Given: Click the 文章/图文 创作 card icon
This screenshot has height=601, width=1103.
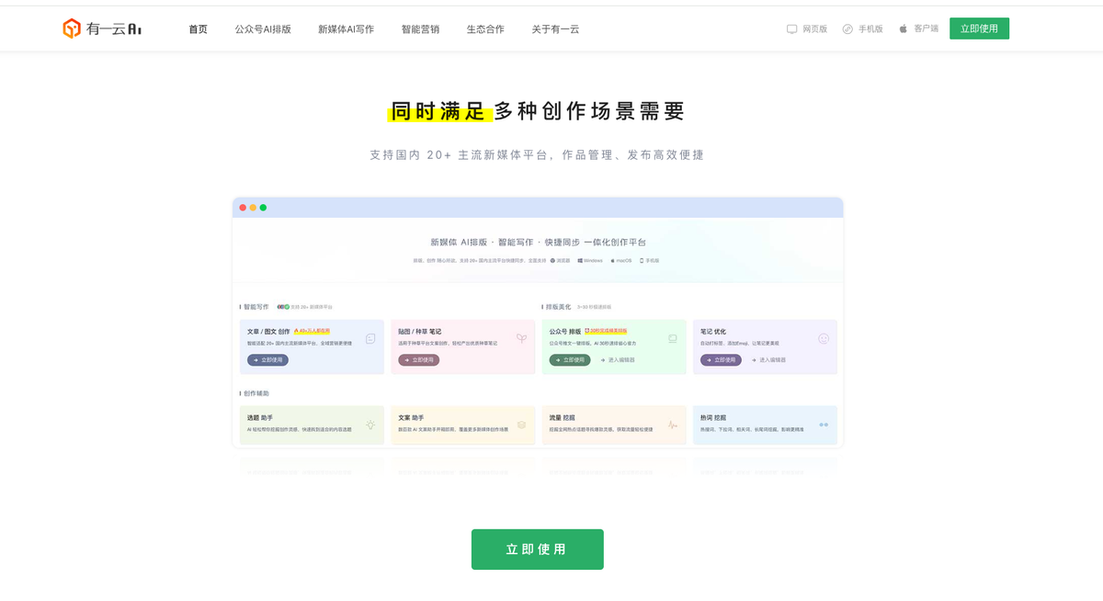Looking at the screenshot, I should pos(370,338).
